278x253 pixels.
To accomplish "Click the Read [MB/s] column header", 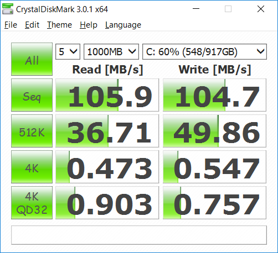I will [x=107, y=70].
